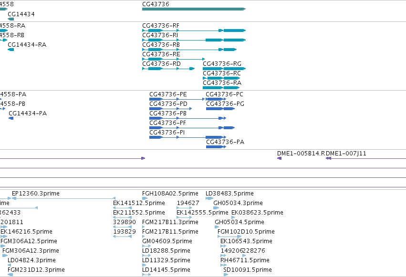The image size is (406, 277).
Task: Select the CG43736-RI transcript track
Action: [x=194, y=40]
